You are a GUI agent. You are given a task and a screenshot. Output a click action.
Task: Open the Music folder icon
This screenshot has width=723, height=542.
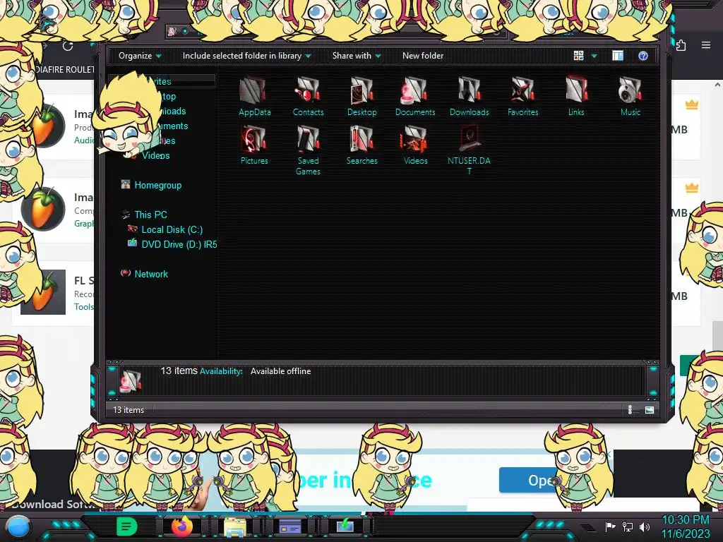631,90
